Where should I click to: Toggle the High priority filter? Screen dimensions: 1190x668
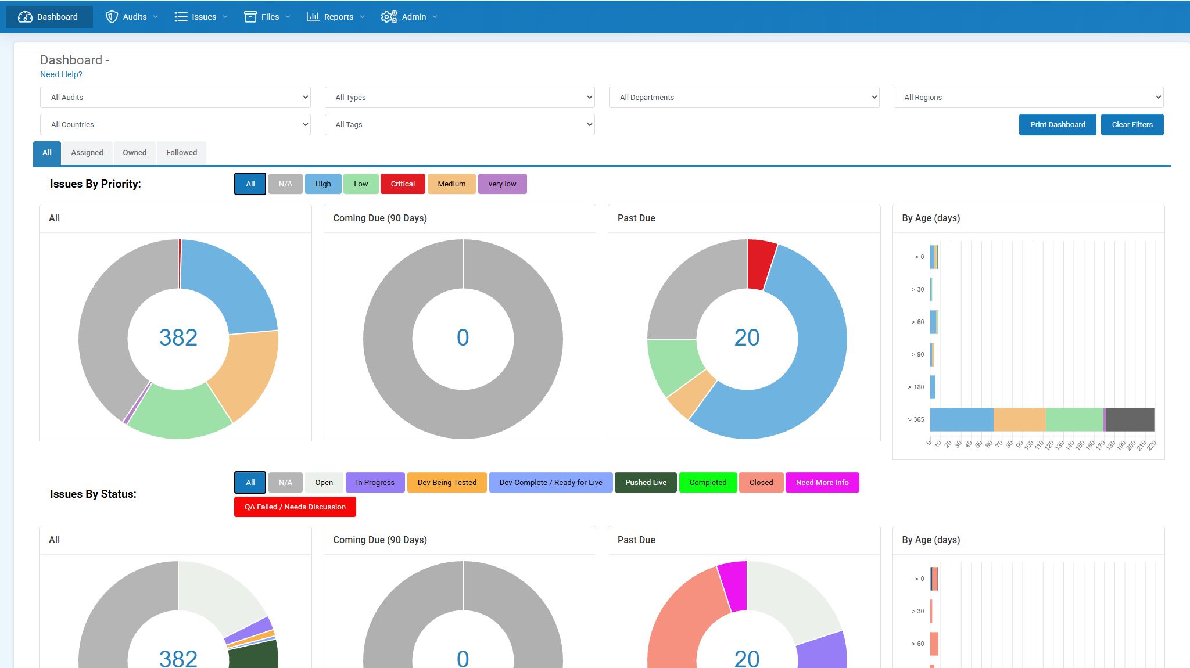323,184
